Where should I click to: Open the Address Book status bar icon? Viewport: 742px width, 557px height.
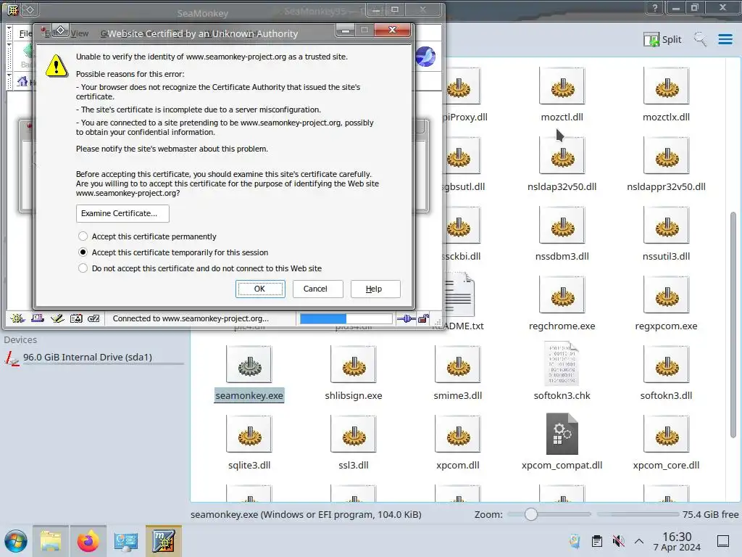point(76,318)
